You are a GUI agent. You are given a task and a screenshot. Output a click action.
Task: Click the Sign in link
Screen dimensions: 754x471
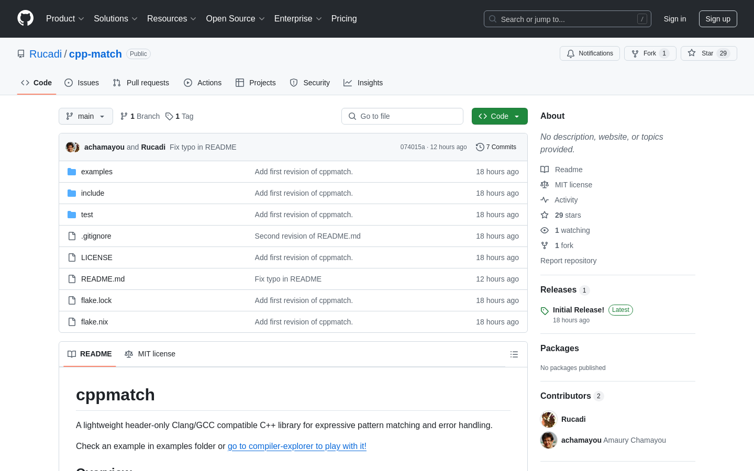[x=675, y=19]
